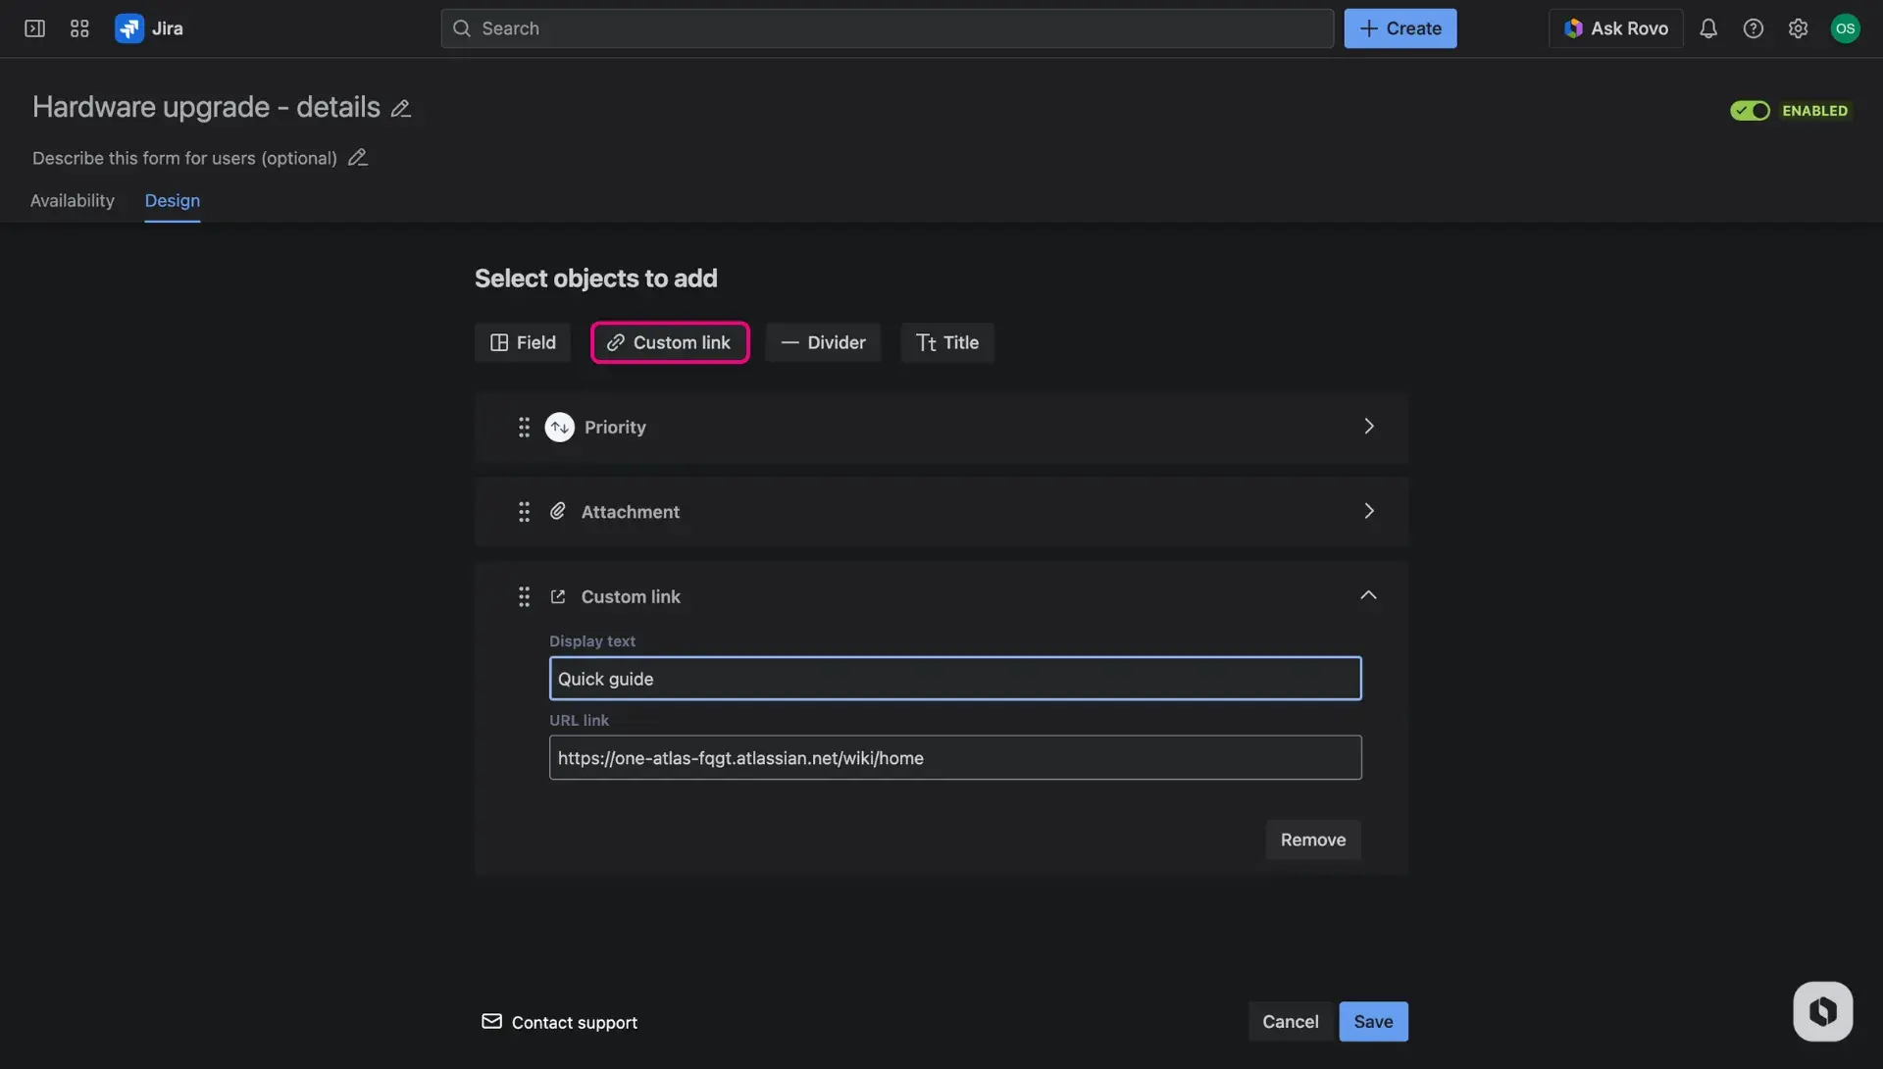Open the Jira app switcher grid
The image size is (1883, 1069).
click(79, 28)
